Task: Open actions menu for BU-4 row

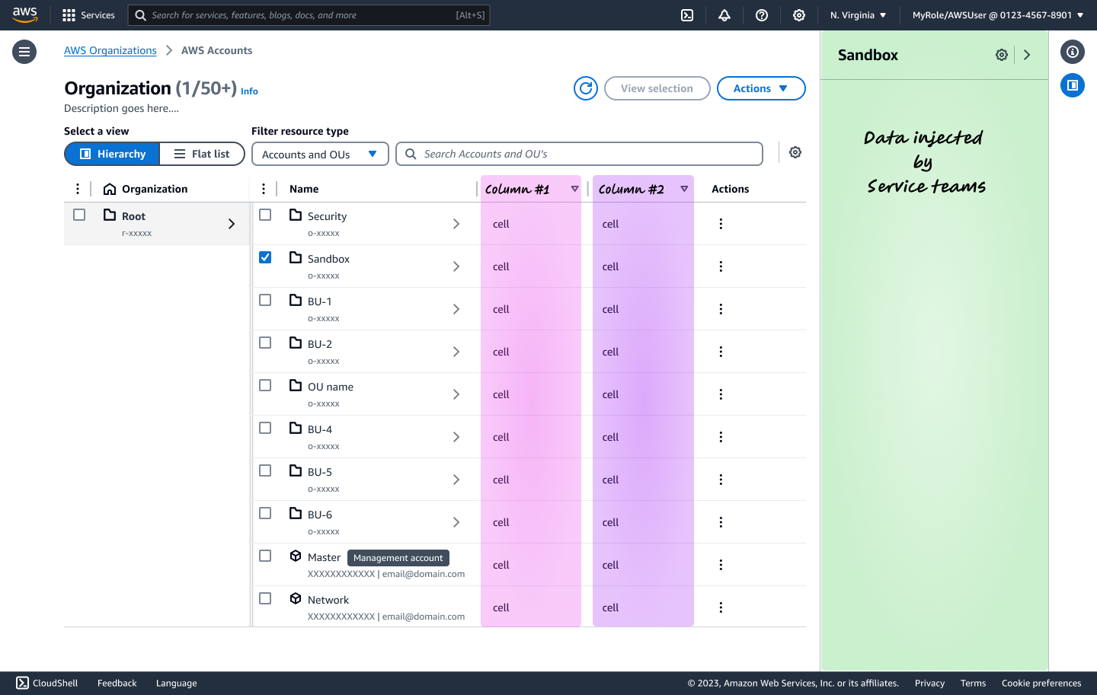Action: click(x=721, y=437)
